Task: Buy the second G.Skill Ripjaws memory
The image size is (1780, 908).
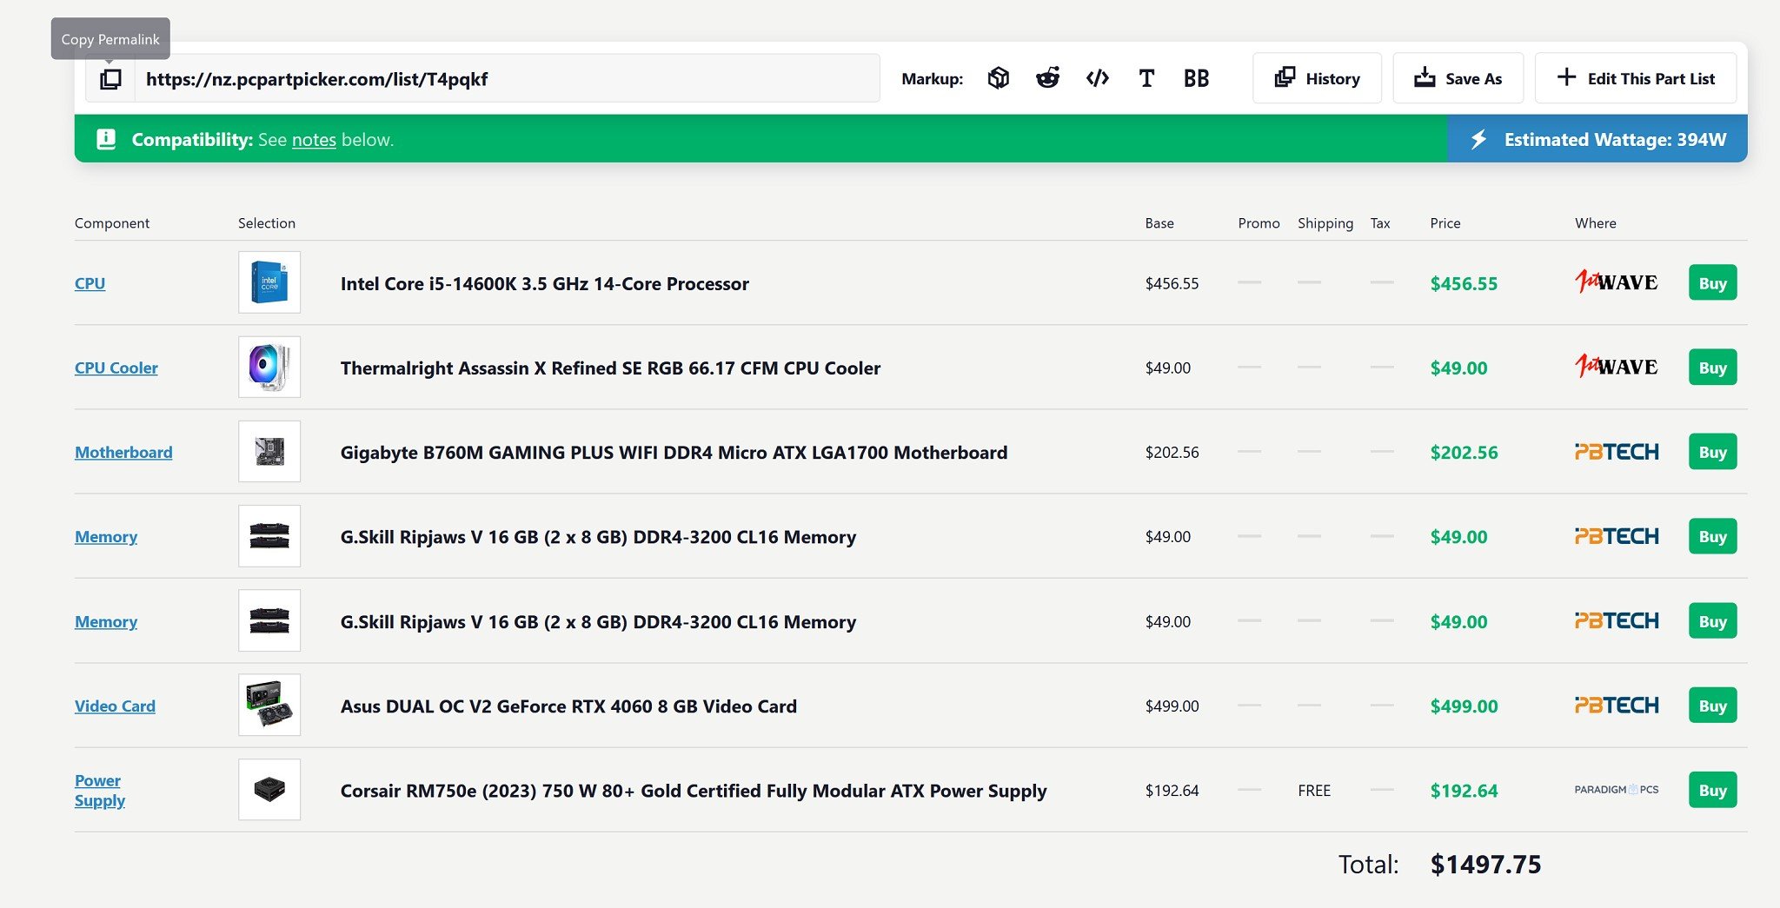Action: coord(1712,620)
